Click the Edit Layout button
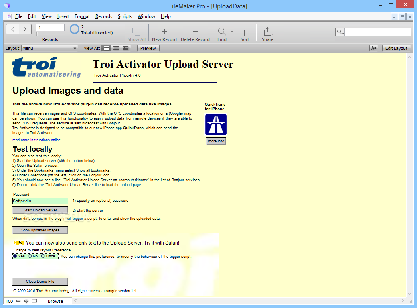Viewport: 417px width, 308px height. 396,48
